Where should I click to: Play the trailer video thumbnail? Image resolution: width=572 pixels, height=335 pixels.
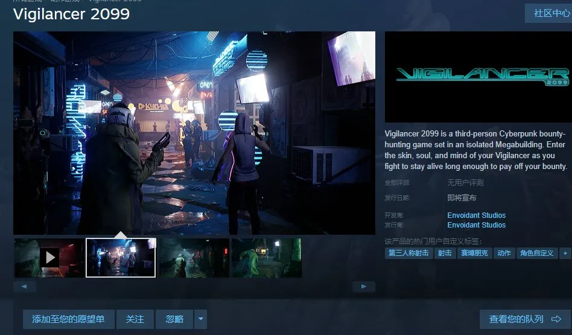49,258
